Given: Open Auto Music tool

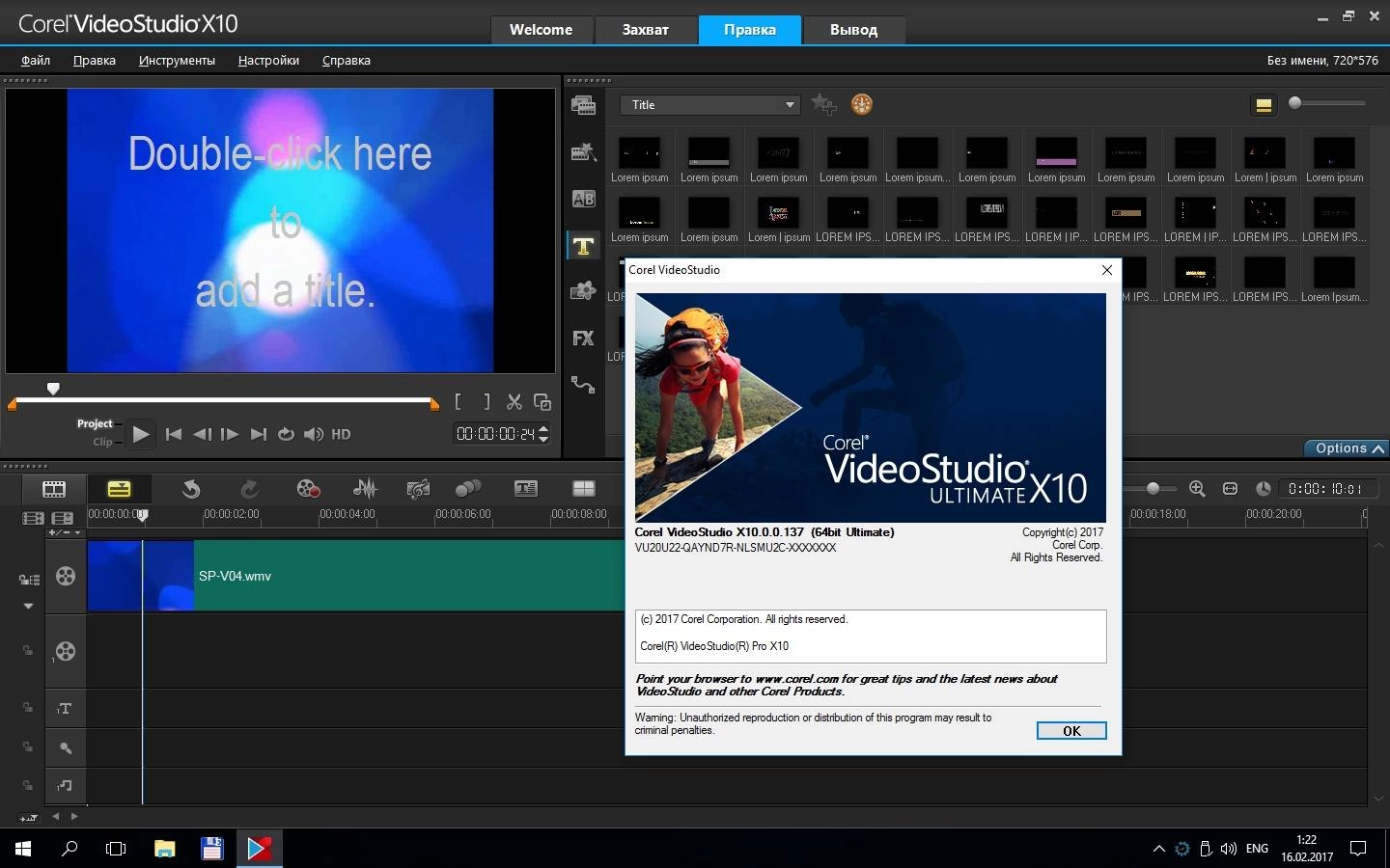Looking at the screenshot, I should click(x=417, y=489).
